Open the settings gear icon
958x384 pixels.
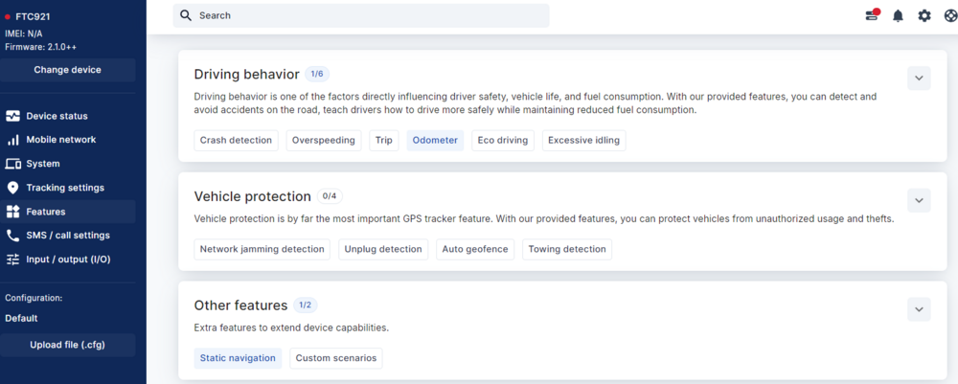[924, 15]
